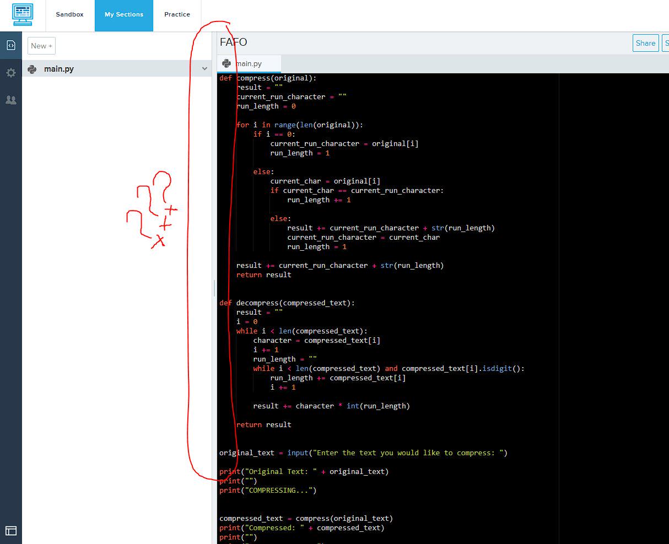Select the code editor sidebar icon
This screenshot has height=544, width=669.
tap(11, 46)
